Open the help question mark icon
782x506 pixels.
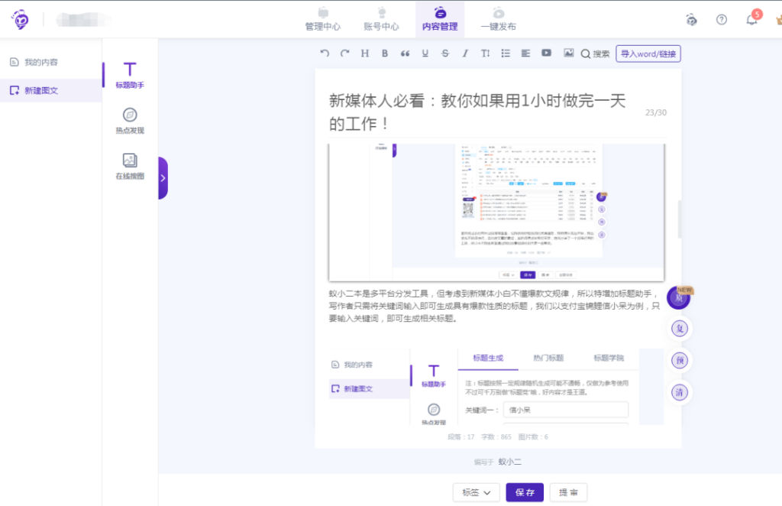722,20
